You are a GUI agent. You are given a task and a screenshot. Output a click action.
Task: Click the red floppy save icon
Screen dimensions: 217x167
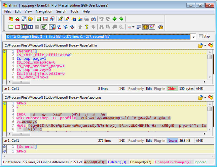pyautogui.click(x=45, y=19)
